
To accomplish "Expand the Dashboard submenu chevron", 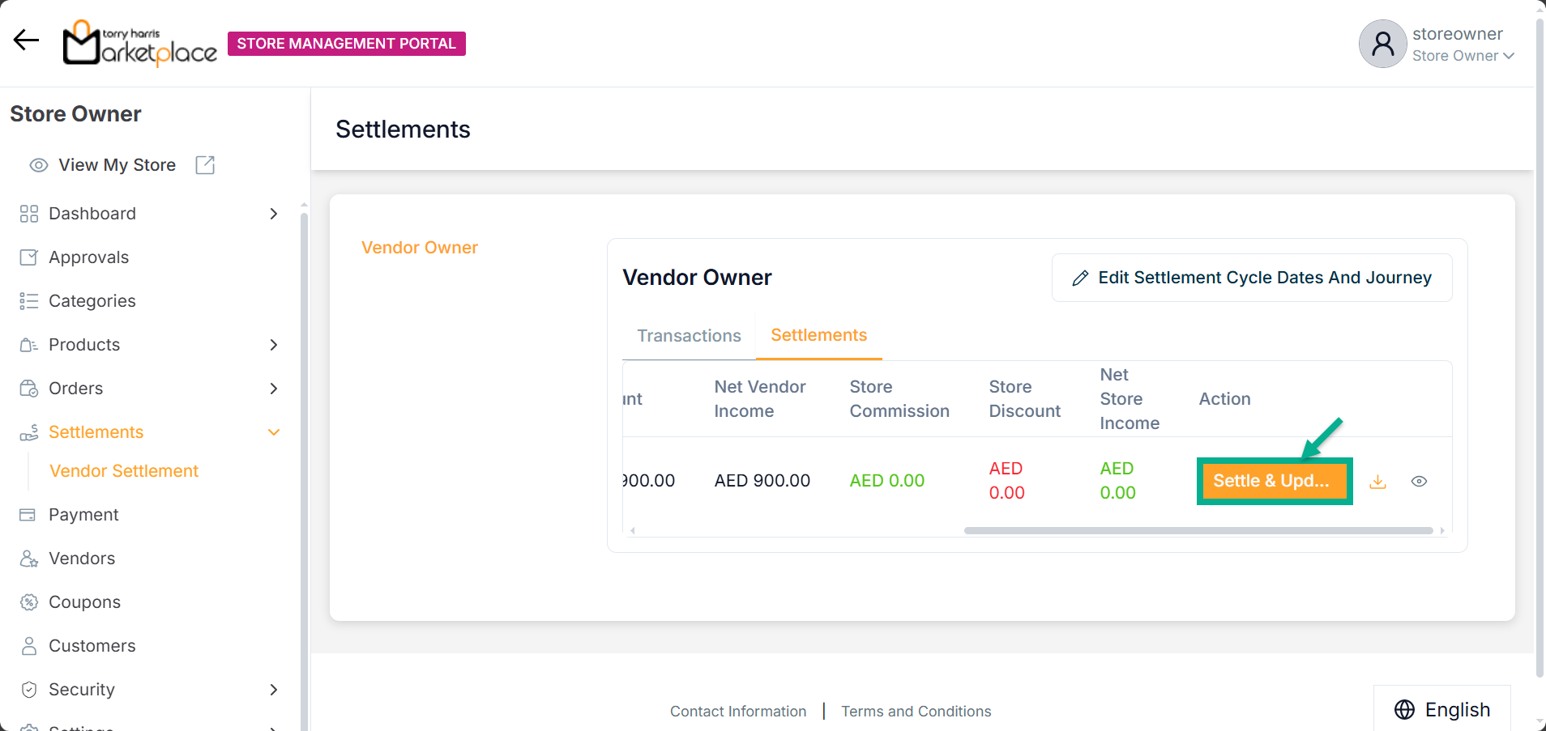I will pyautogui.click(x=274, y=214).
